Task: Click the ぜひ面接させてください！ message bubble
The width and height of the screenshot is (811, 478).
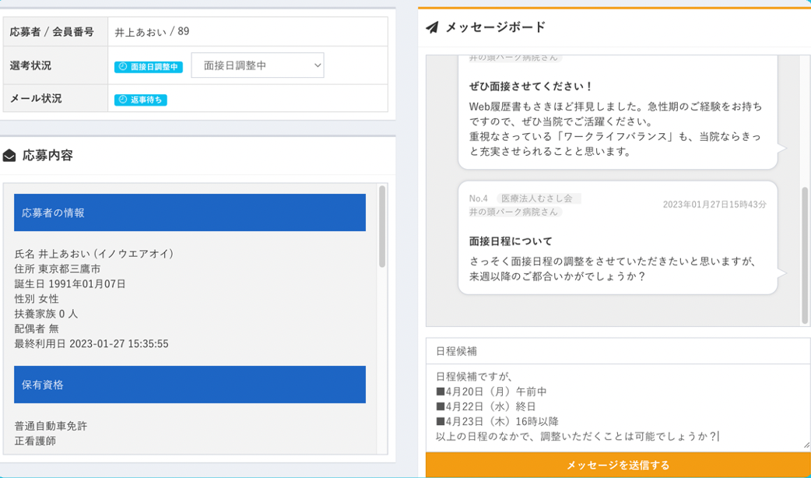Action: (617, 117)
